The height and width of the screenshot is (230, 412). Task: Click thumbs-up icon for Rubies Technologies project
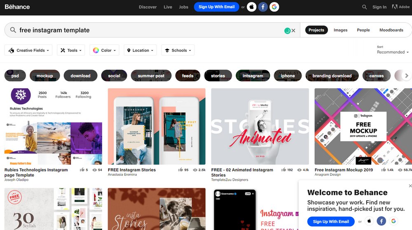click(x=82, y=170)
